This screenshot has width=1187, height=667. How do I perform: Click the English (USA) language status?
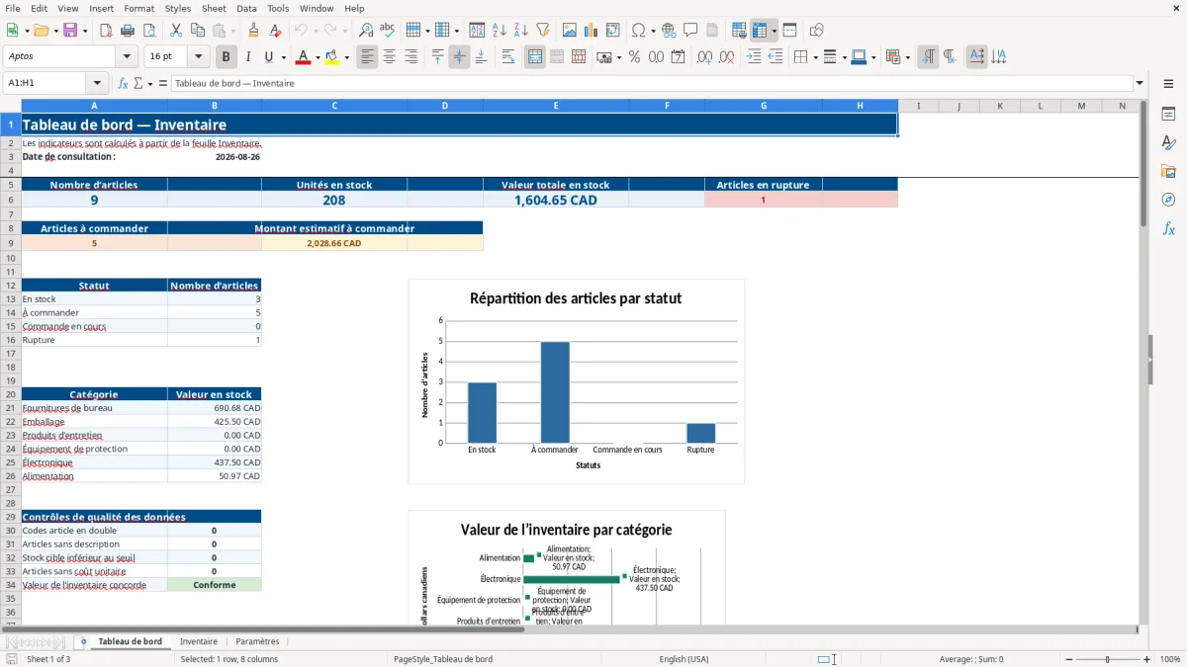684,659
